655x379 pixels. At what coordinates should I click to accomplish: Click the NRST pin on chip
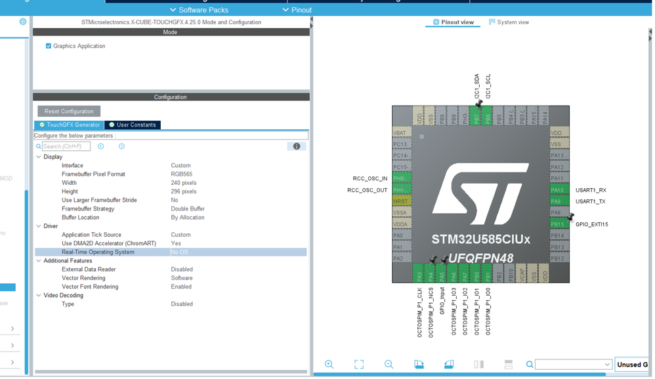(402, 201)
